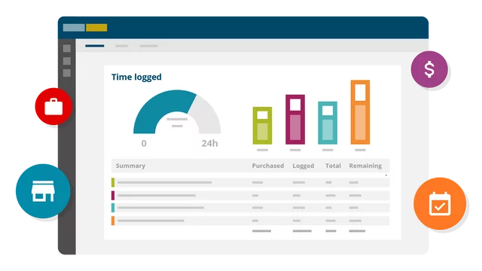Click the green marker summary row
Viewport: 482px width, 271px height.
[x=250, y=182]
